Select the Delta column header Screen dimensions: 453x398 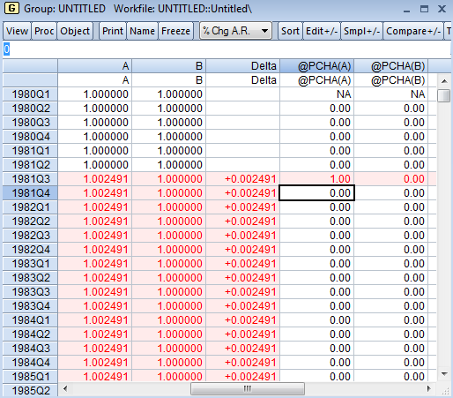242,66
